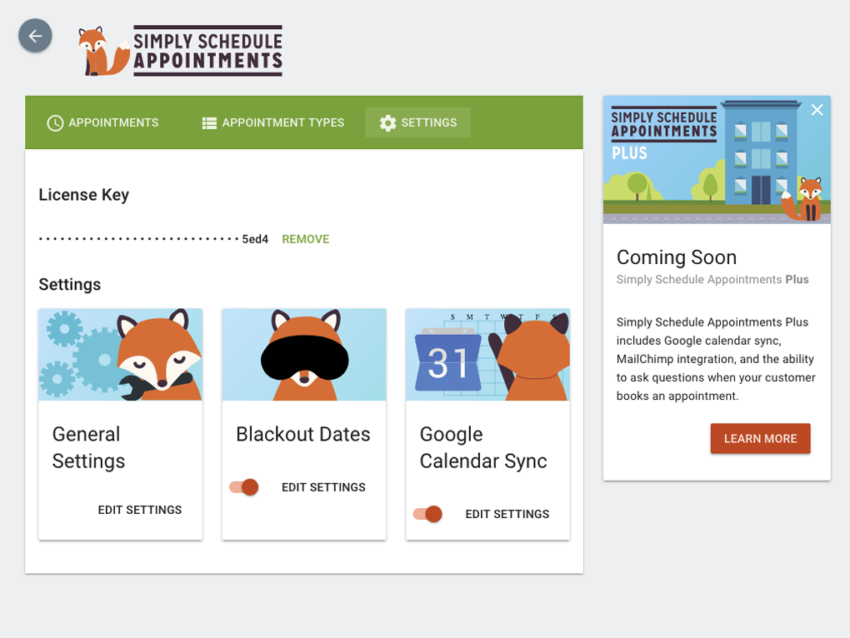
Task: Click the Coming Soon heading
Action: click(x=677, y=257)
